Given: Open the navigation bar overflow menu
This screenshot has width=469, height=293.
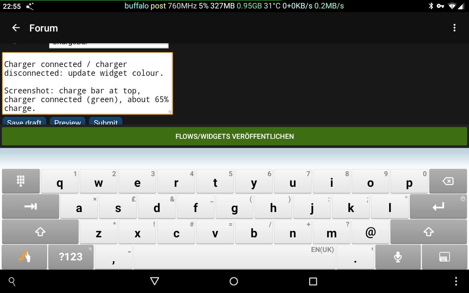Looking at the screenshot, I should click(x=456, y=282).
